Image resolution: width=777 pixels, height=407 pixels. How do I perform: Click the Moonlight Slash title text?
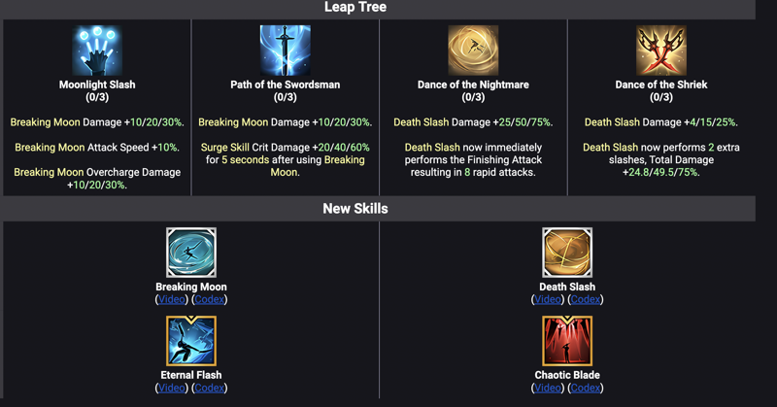click(97, 85)
